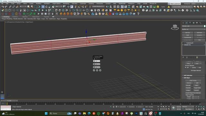Image resolution: width=206 pixels, height=116 pixels.
Task: Open the Connect settings box
Action: coord(200,90)
